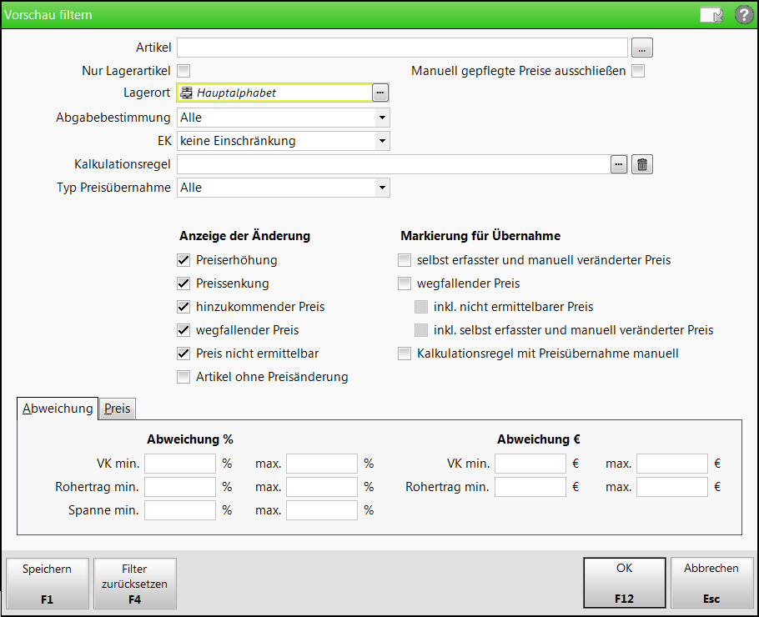Screen dimensions: 759x617
Task: Click the help question mark icon
Action: 743,14
